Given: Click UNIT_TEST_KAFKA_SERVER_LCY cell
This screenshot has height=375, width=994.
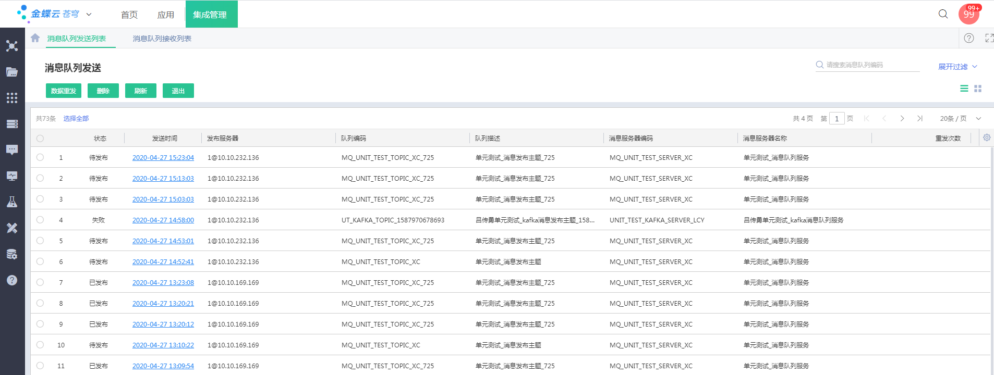Looking at the screenshot, I should coord(657,220).
